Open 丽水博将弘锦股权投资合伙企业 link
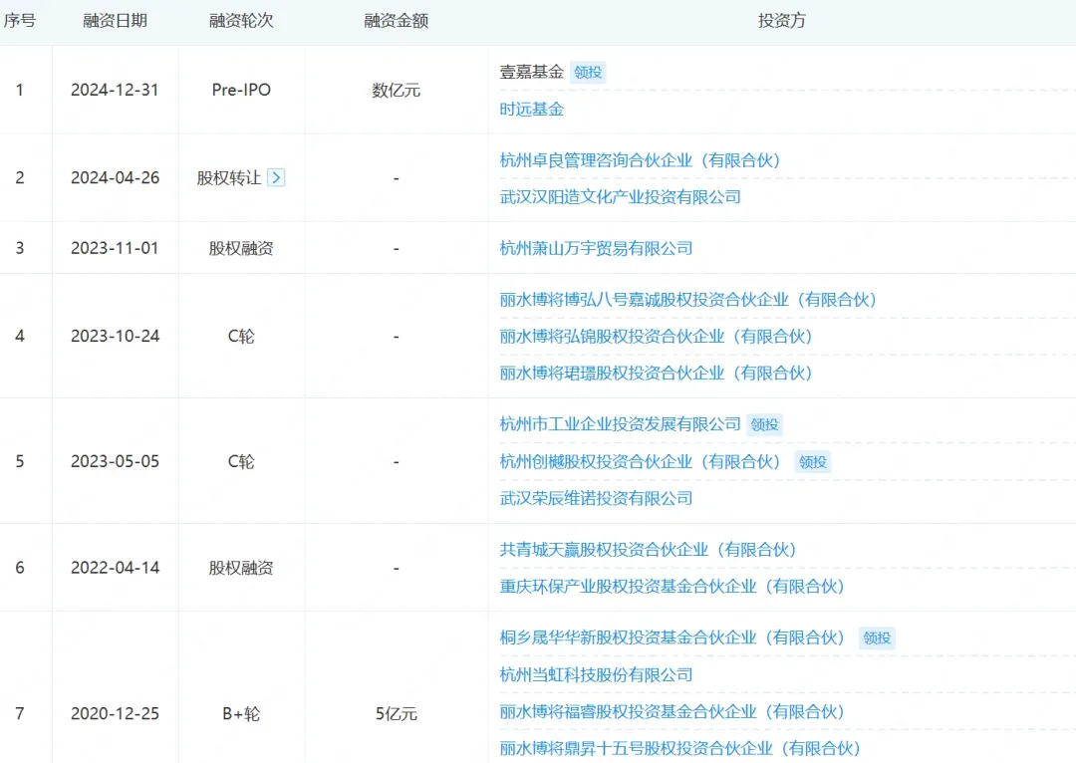The width and height of the screenshot is (1076, 763). [656, 337]
